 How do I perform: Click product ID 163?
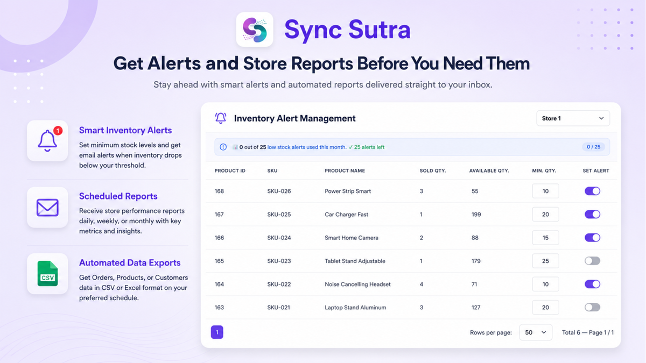click(219, 308)
